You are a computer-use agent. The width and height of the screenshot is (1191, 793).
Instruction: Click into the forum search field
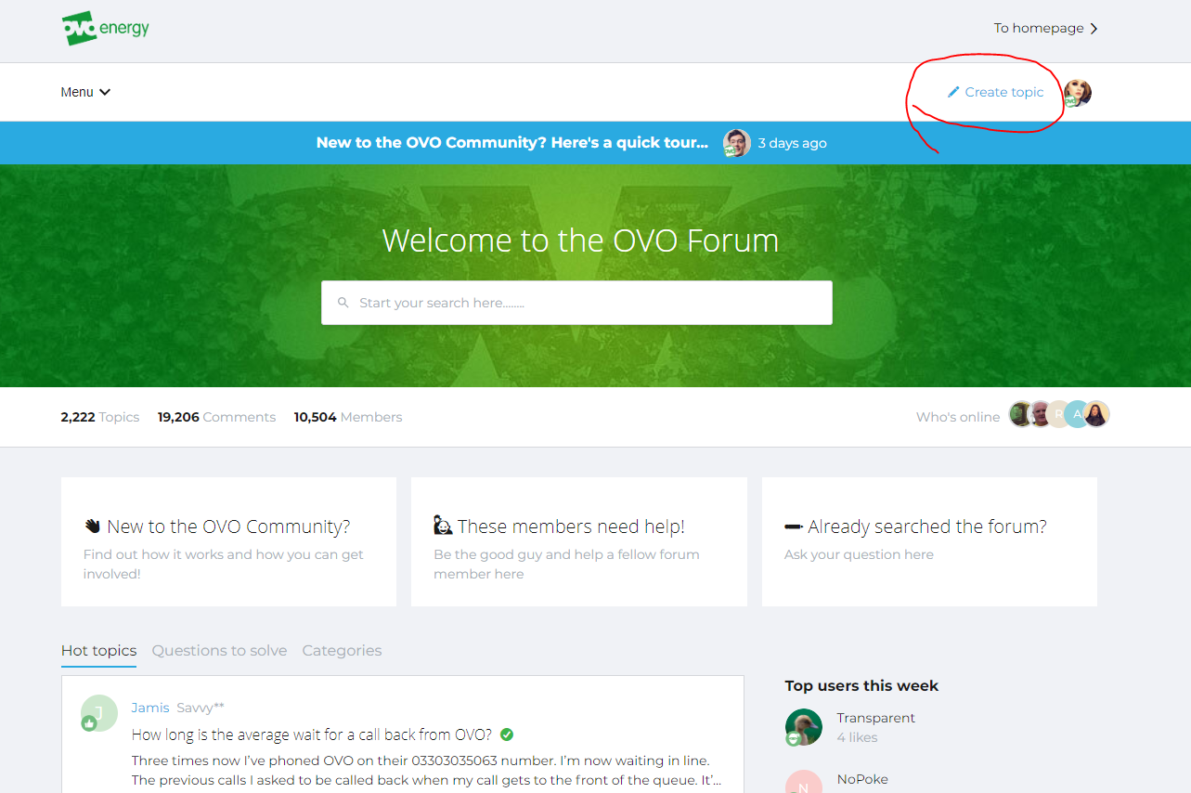[576, 303]
